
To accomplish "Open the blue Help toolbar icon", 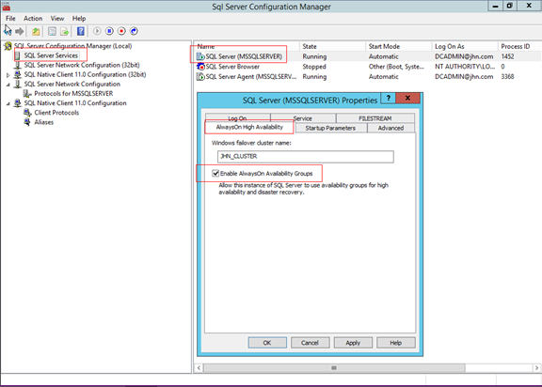I will 81,31.
